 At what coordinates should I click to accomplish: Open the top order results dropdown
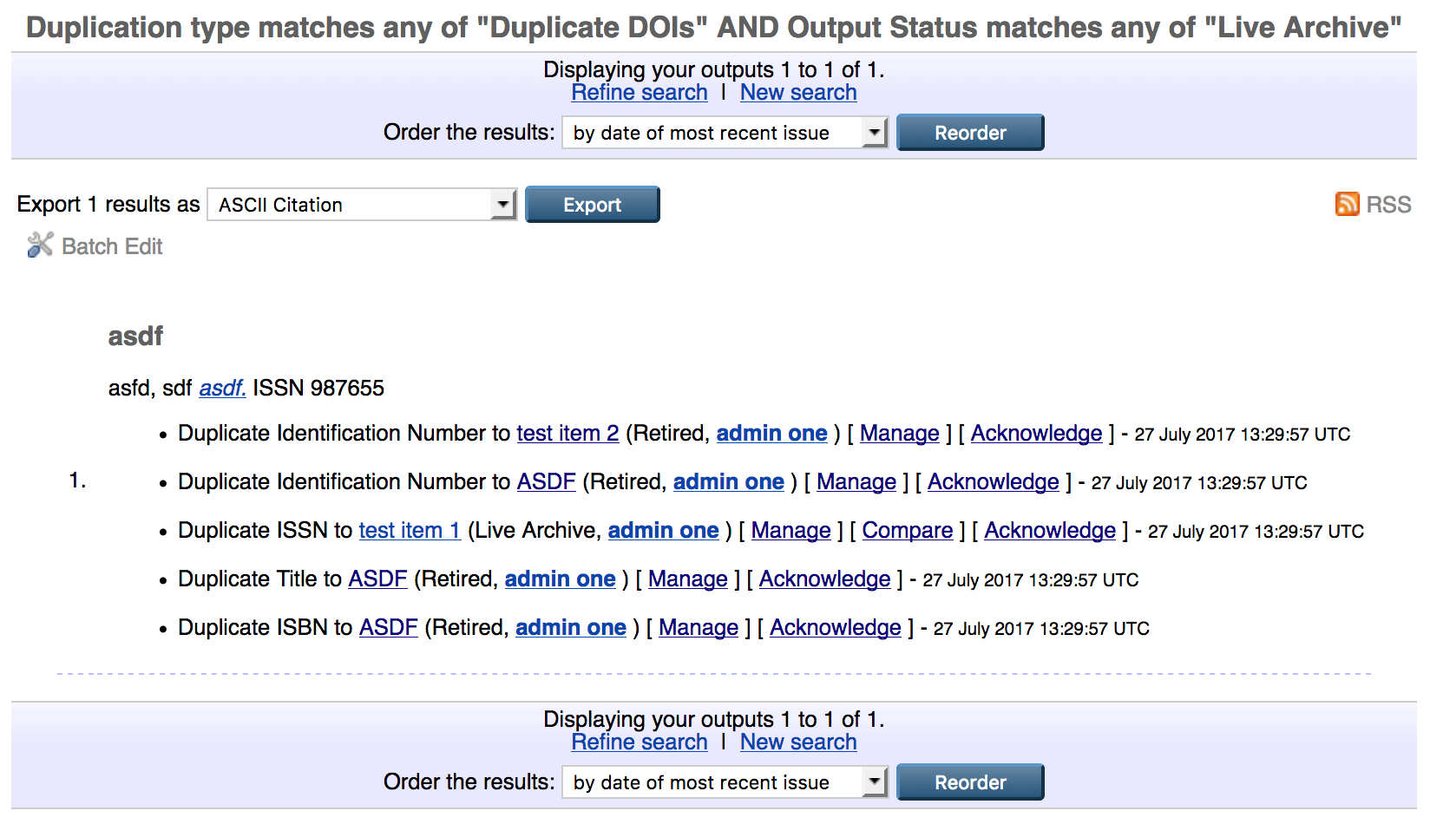[x=725, y=133]
